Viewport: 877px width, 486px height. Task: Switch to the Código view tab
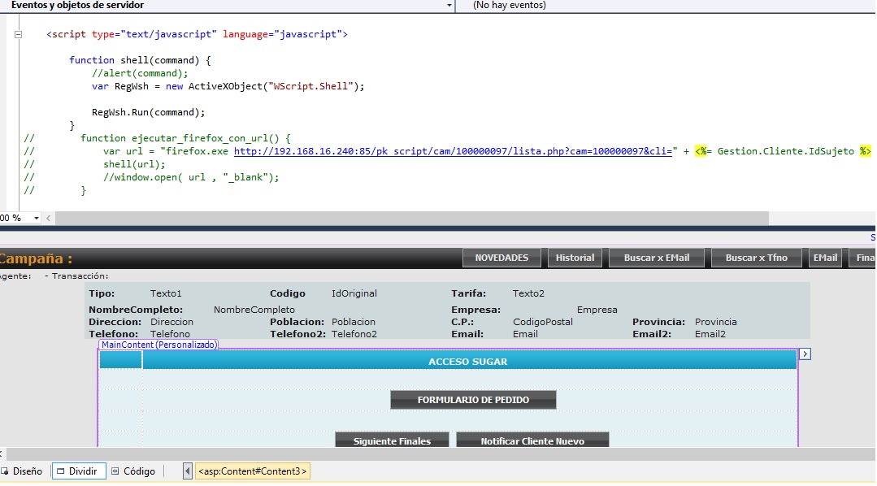click(x=133, y=471)
